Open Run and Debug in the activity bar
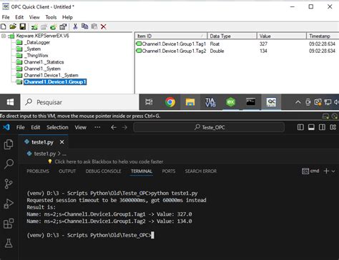339x260 pixels. (9, 204)
